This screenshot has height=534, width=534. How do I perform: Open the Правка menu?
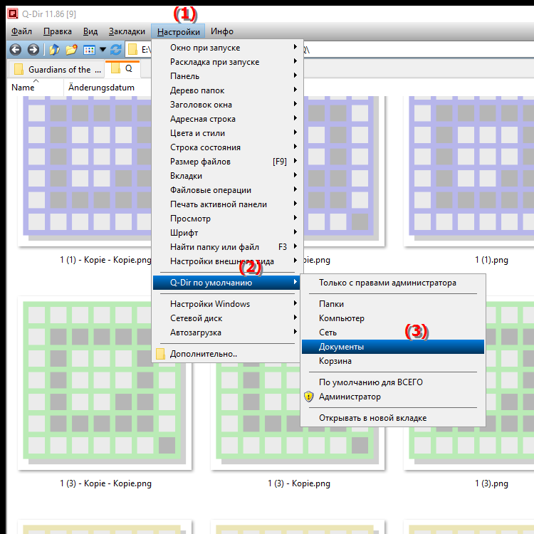58,31
